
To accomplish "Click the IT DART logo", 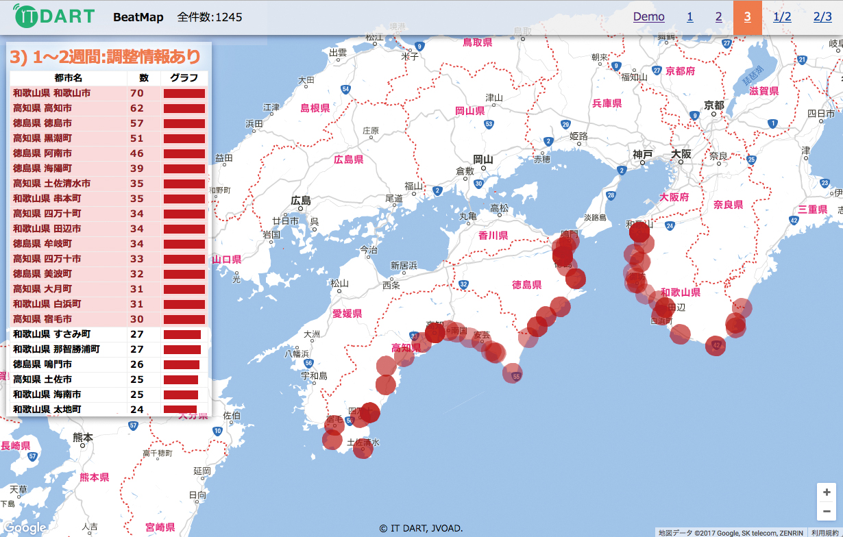I will click(x=53, y=17).
